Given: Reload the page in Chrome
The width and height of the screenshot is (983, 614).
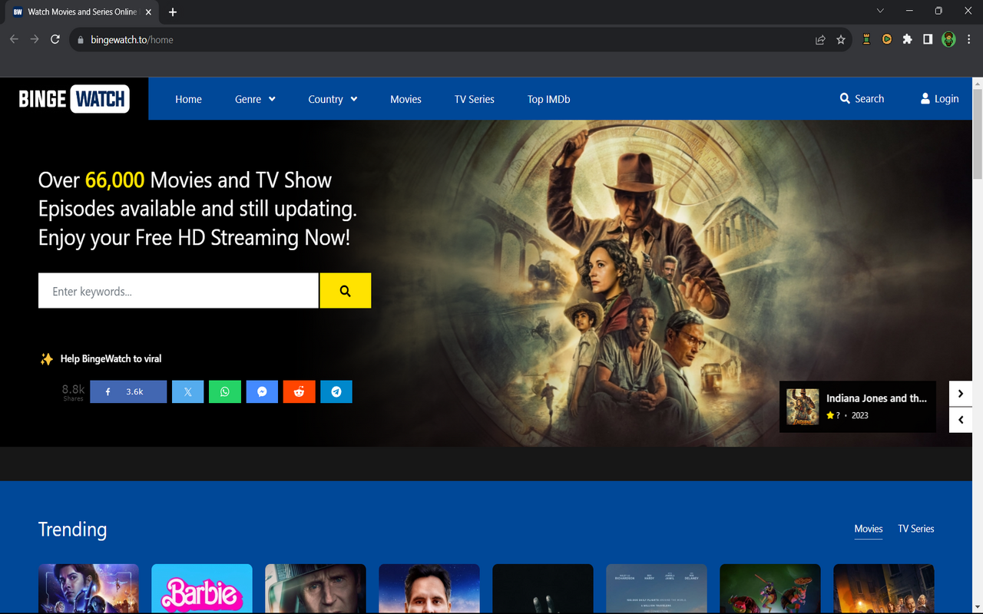Looking at the screenshot, I should [55, 39].
